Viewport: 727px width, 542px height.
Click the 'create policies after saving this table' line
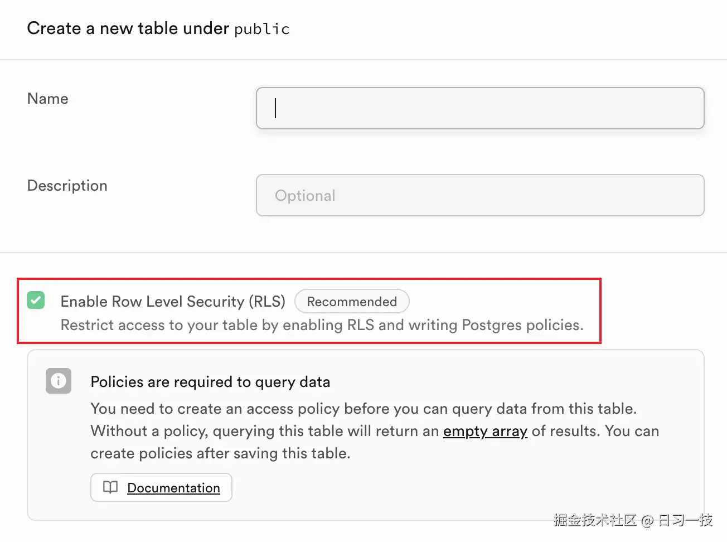tap(220, 453)
